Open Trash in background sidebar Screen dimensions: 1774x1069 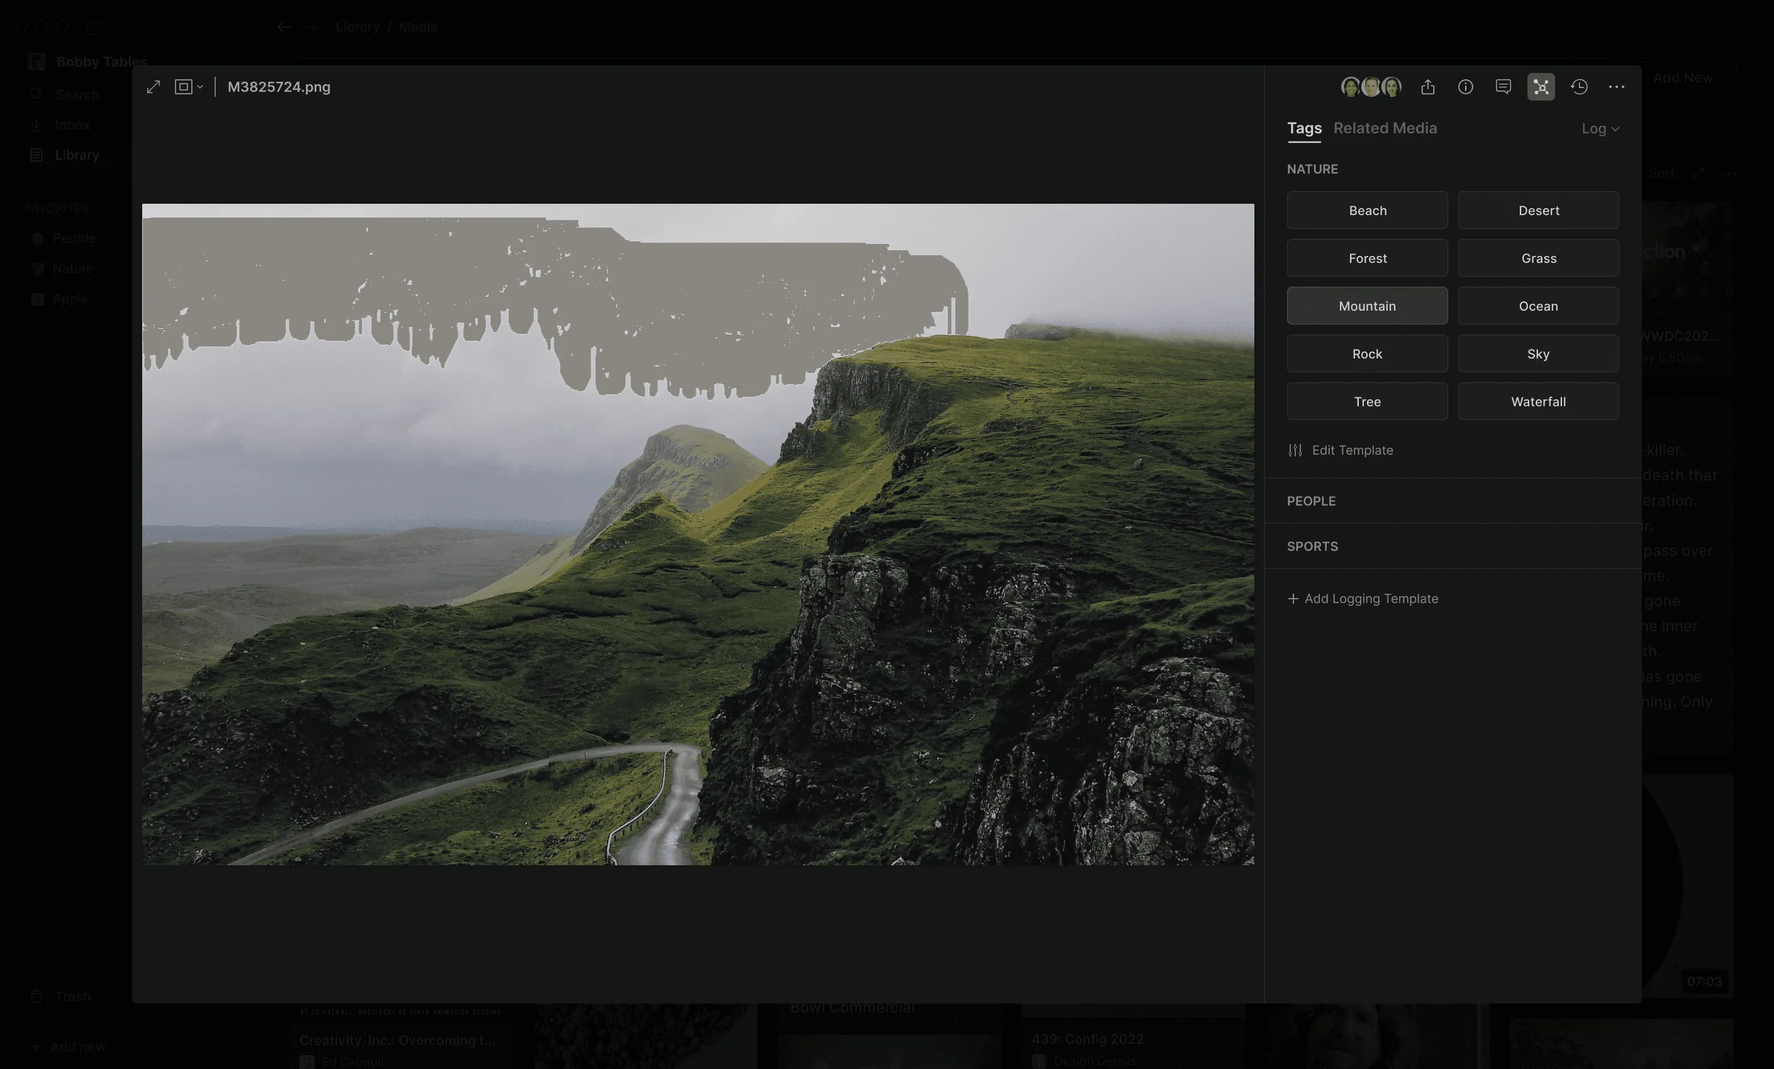(x=60, y=996)
